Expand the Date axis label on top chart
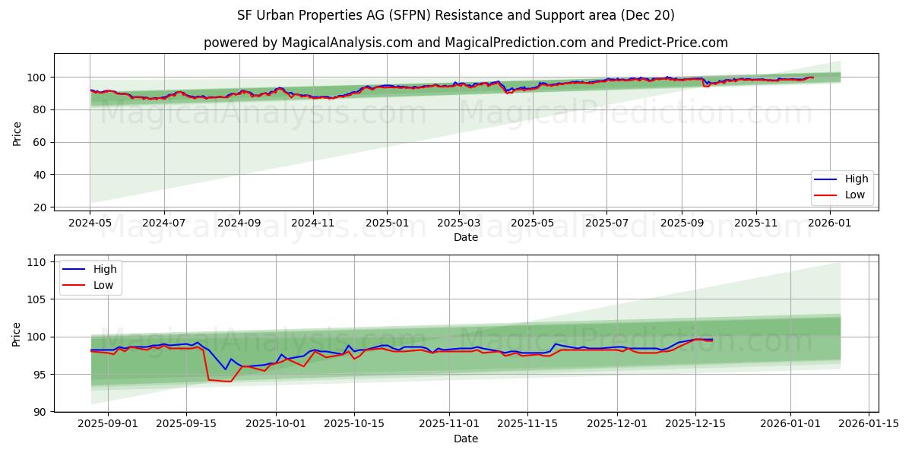 click(467, 237)
